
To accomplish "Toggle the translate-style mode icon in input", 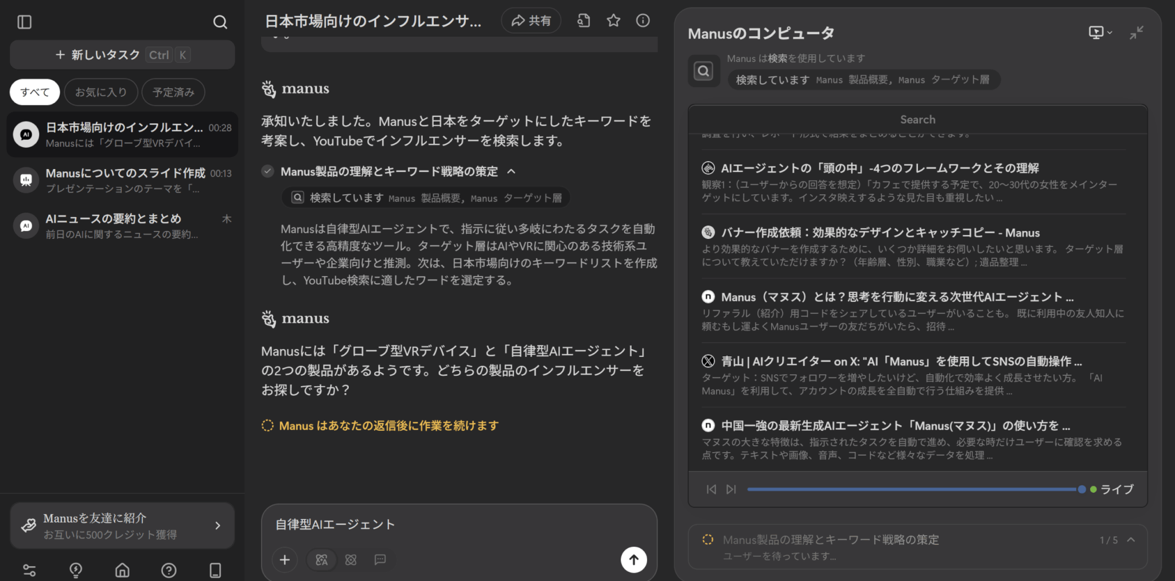I will coord(322,560).
